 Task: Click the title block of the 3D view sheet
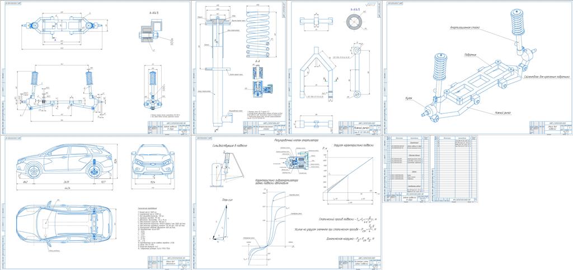tap(551, 127)
